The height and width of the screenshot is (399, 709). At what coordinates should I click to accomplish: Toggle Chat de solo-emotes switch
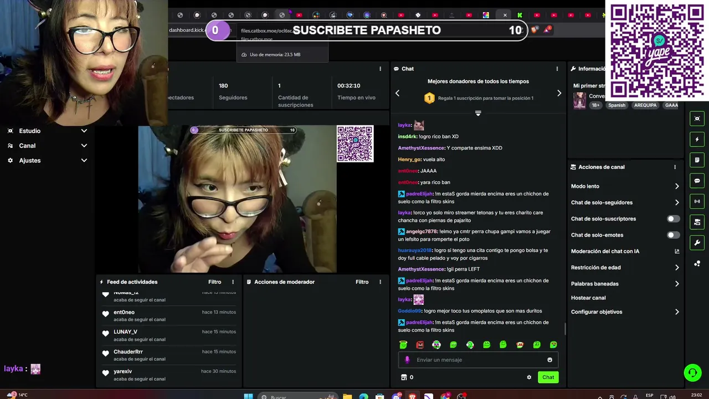pyautogui.click(x=673, y=235)
